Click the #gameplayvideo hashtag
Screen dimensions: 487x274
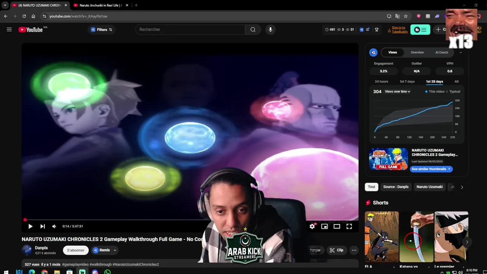(x=75, y=264)
